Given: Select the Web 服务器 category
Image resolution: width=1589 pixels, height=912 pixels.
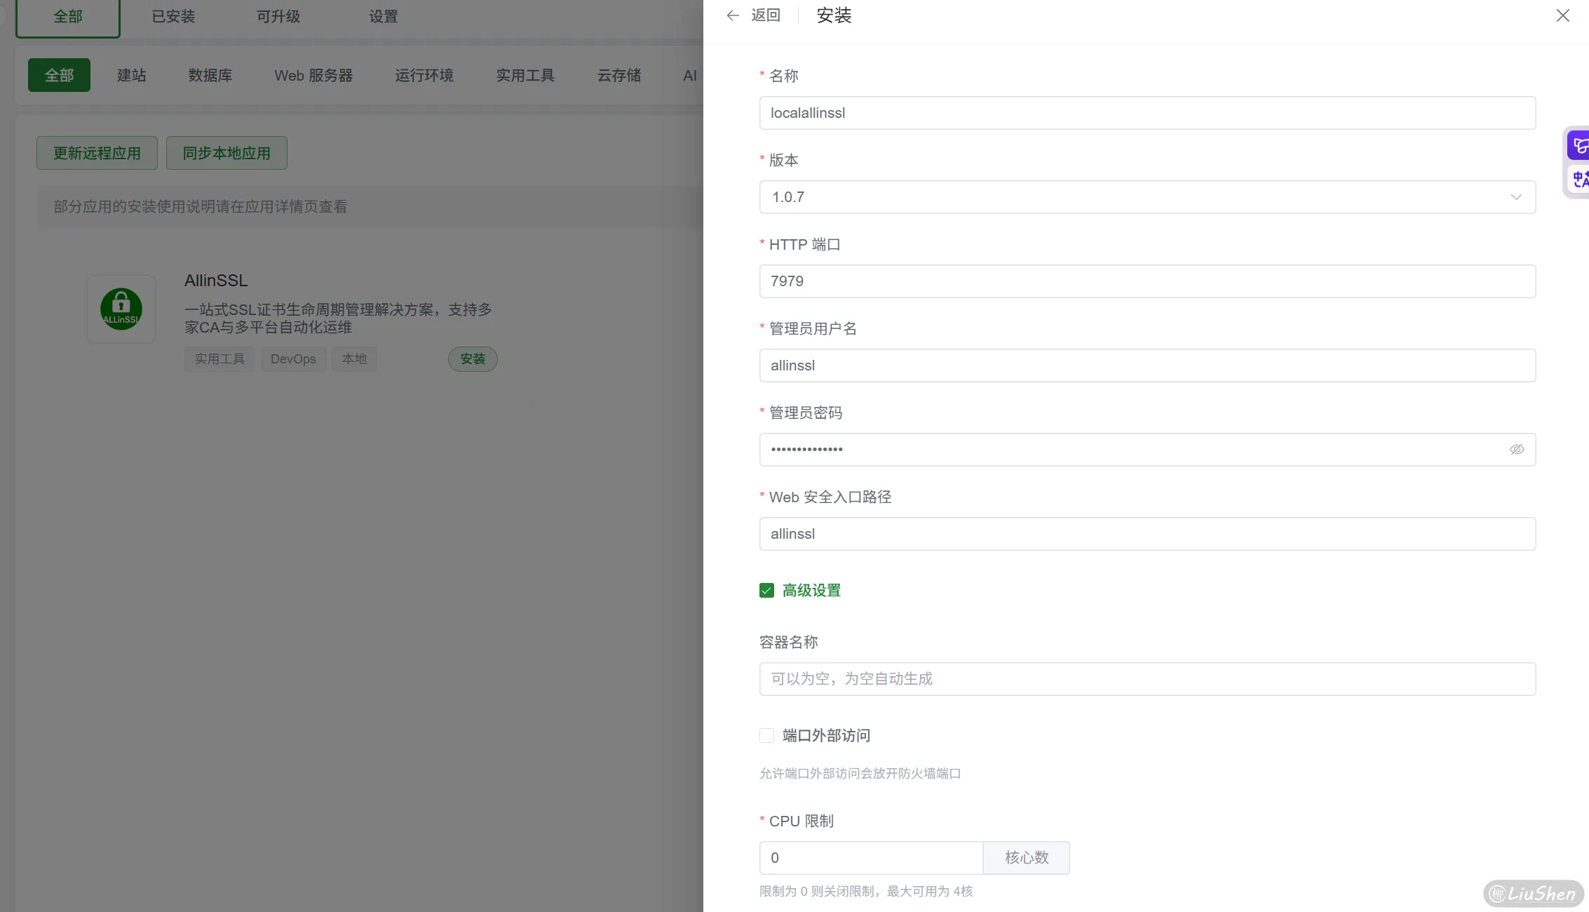Looking at the screenshot, I should coord(313,75).
